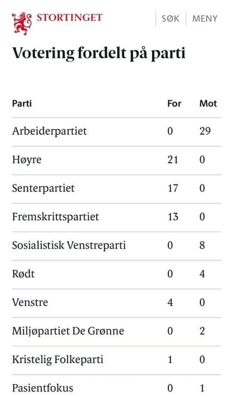Click the Votering fordelt på parti heading
This screenshot has height=397, width=227.
click(99, 54)
